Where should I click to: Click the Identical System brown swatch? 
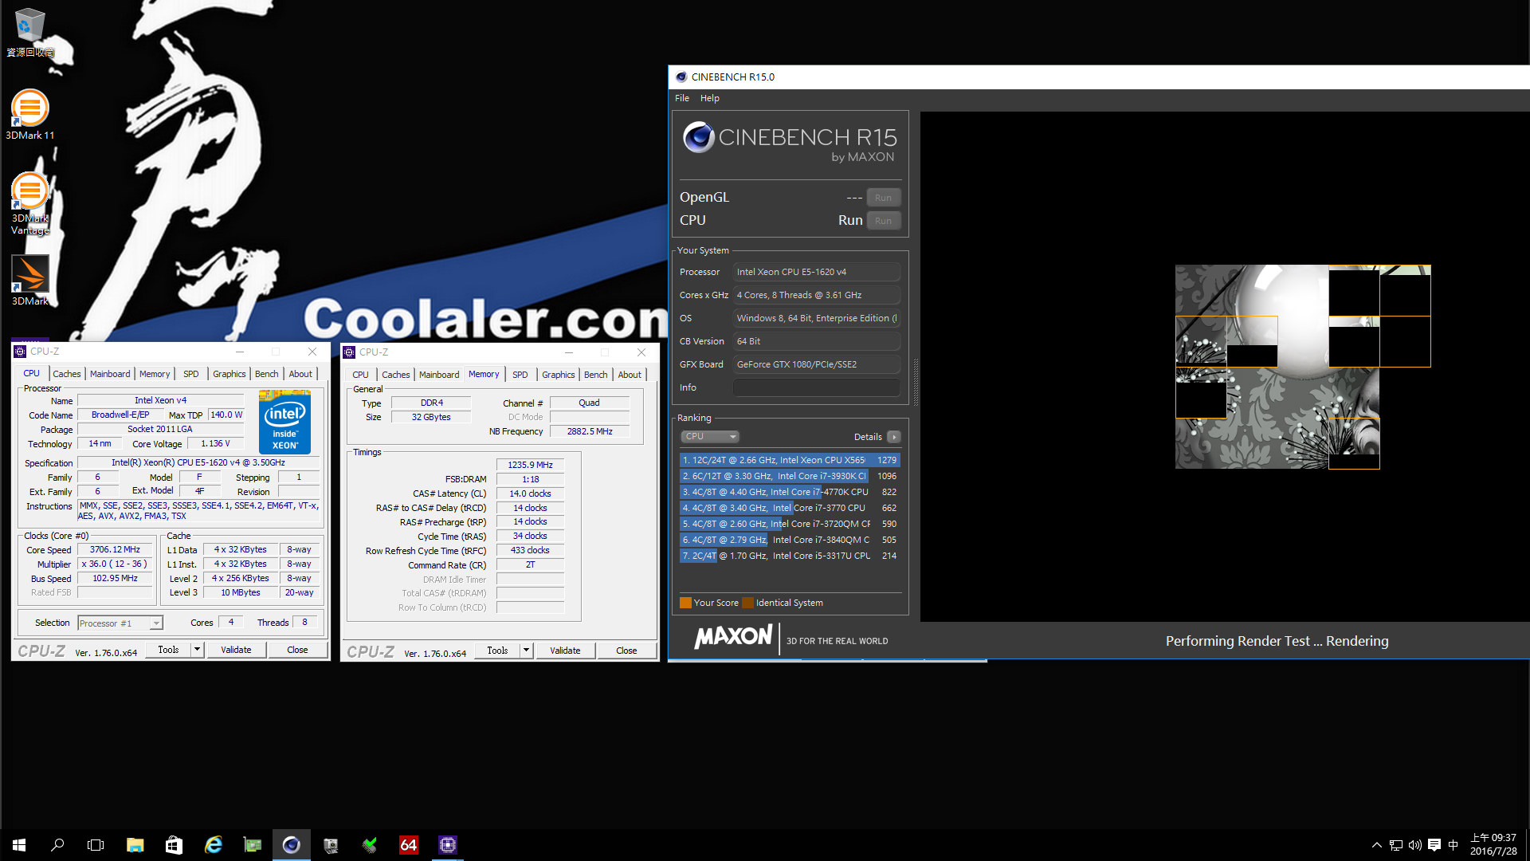(x=747, y=603)
